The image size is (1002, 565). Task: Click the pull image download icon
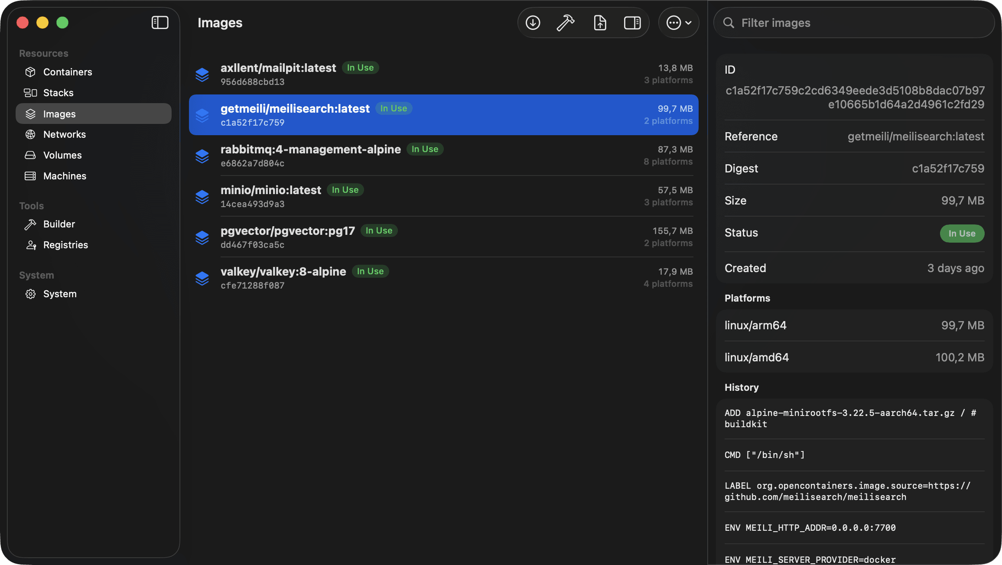click(533, 23)
